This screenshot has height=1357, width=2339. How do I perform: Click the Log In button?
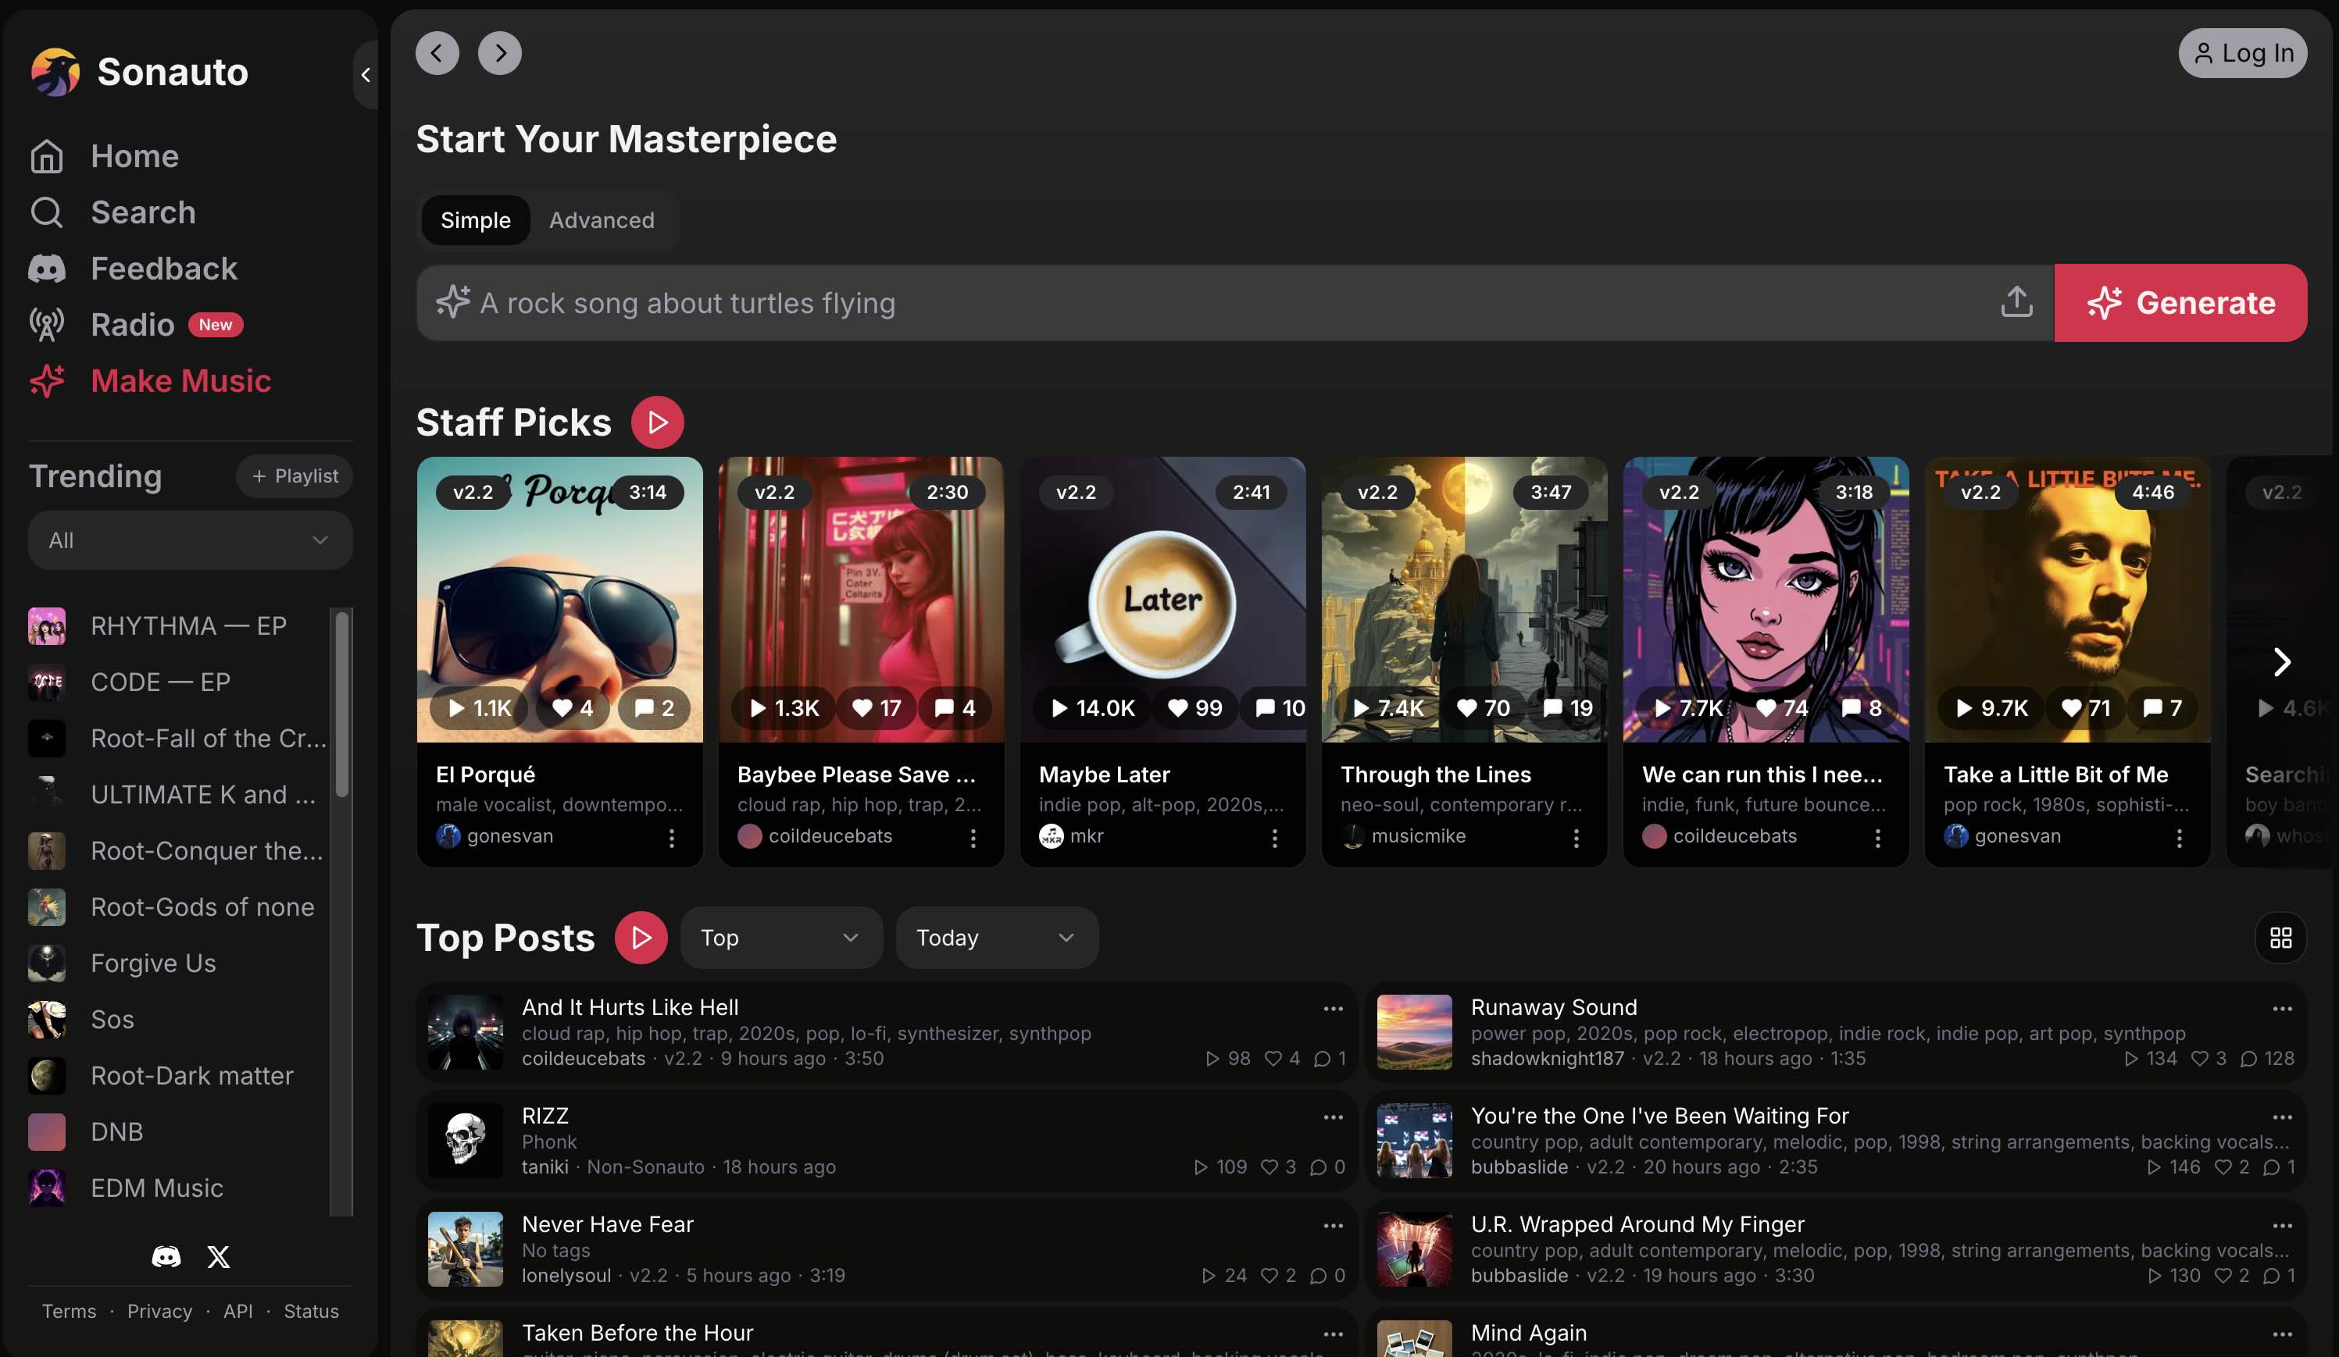[x=2242, y=53]
